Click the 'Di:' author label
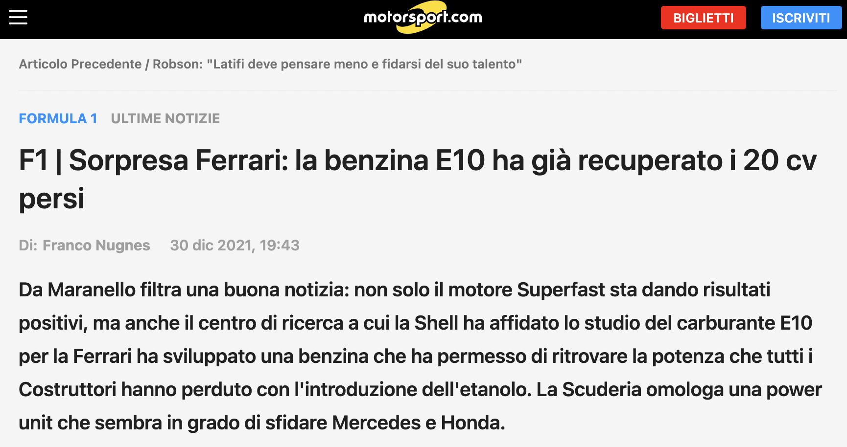Image resolution: width=847 pixels, height=447 pixels. (x=28, y=245)
